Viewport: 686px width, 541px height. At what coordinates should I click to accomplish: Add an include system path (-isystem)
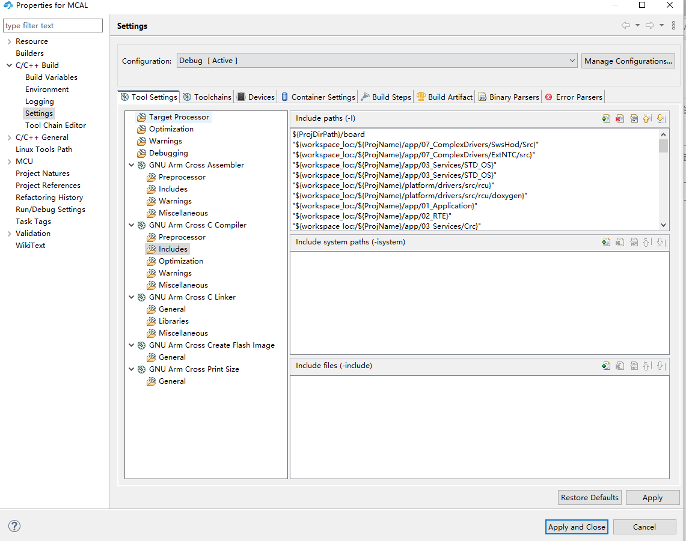[606, 242]
